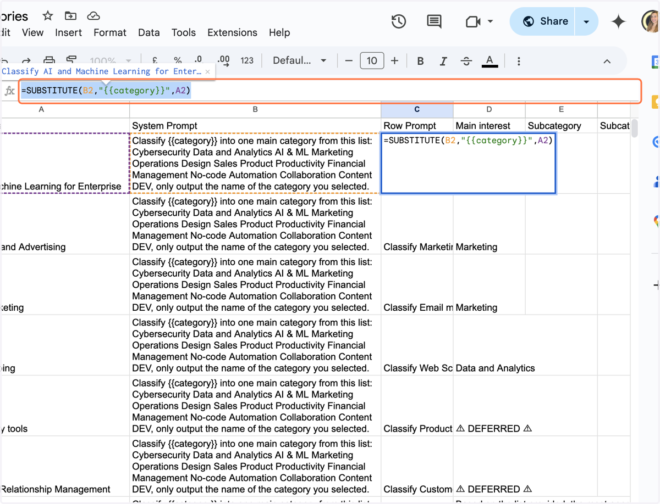Select the Relationship Management cell

tap(65, 467)
